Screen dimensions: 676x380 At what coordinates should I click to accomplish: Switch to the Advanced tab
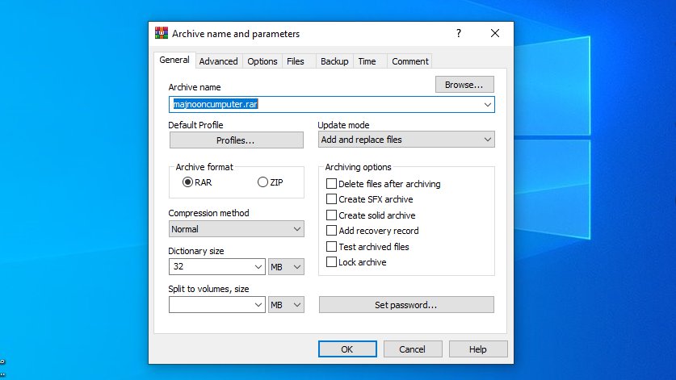[218, 61]
